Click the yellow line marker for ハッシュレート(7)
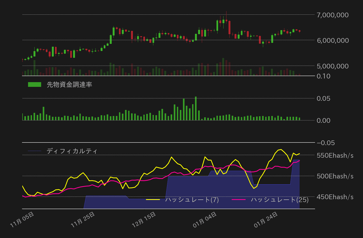Screen dimensions: 363x238 click(x=153, y=200)
